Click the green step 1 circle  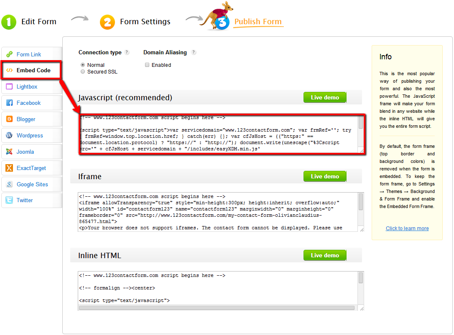point(9,22)
